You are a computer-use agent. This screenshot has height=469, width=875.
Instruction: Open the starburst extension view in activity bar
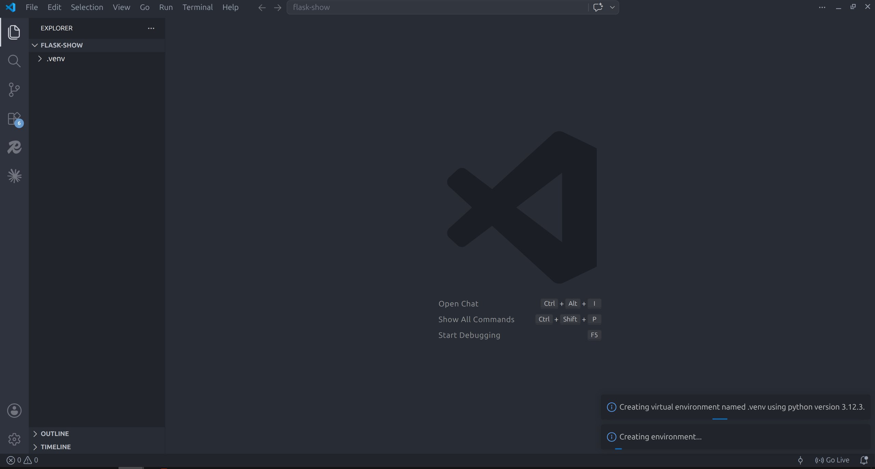[x=14, y=176]
